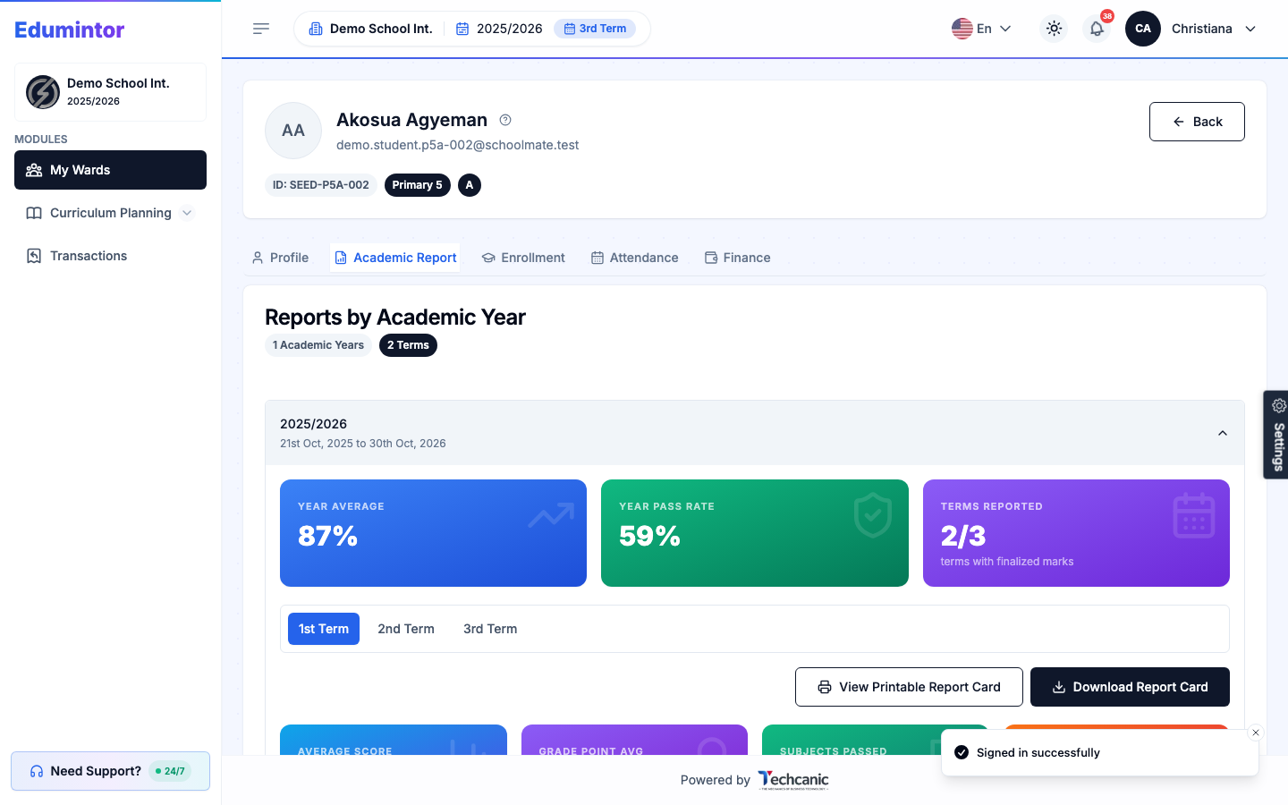Switch to the Enrollment tab

(x=523, y=258)
